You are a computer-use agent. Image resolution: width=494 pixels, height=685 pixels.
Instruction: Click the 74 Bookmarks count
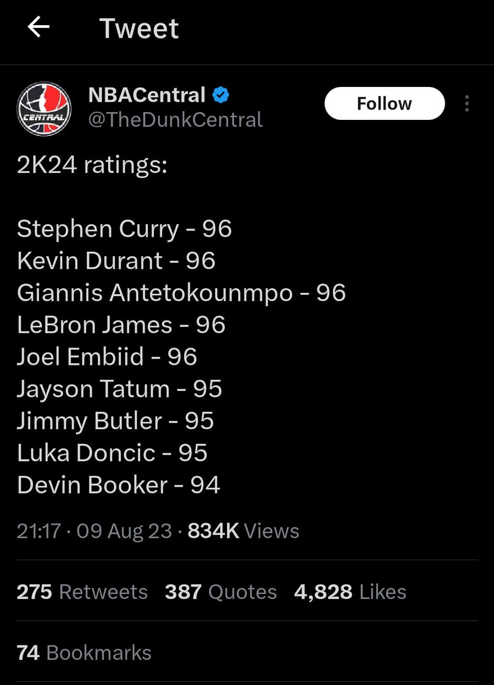coord(84,653)
